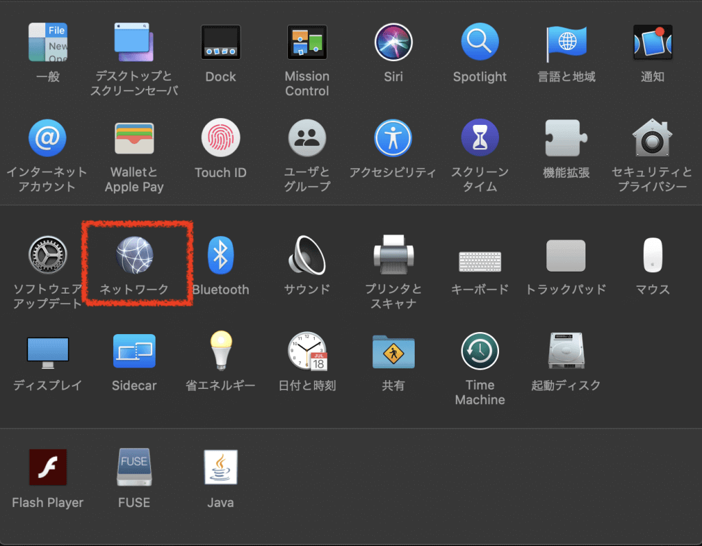
Task: Open インターネットアカウント preferences
Action: coord(47,138)
